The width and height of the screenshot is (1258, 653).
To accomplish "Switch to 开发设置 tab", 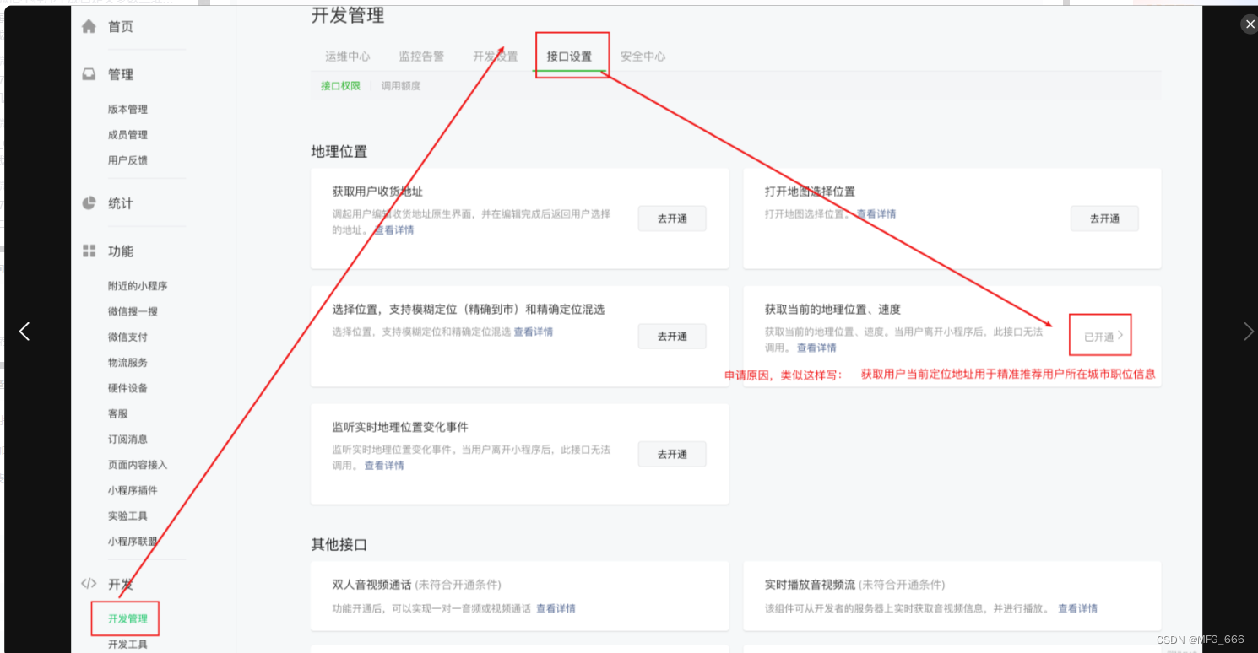I will click(496, 57).
